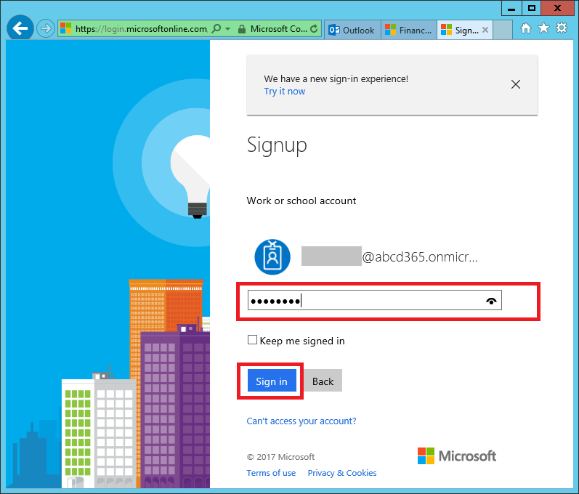Open the address bar dropdown arrow
This screenshot has height=494, width=579.
(228, 29)
